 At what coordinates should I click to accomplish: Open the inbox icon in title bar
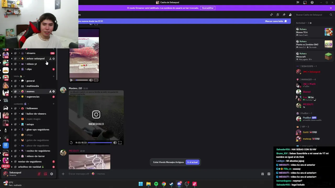click(x=305, y=2)
